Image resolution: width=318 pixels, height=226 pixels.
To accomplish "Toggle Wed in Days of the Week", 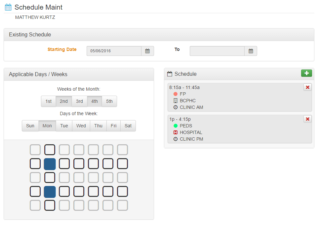I will [81, 126].
